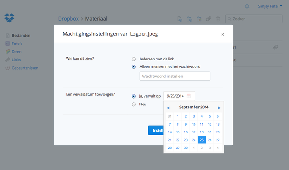The height and width of the screenshot is (170, 289).
Task: Click the Zoeken search field
Action: click(254, 19)
